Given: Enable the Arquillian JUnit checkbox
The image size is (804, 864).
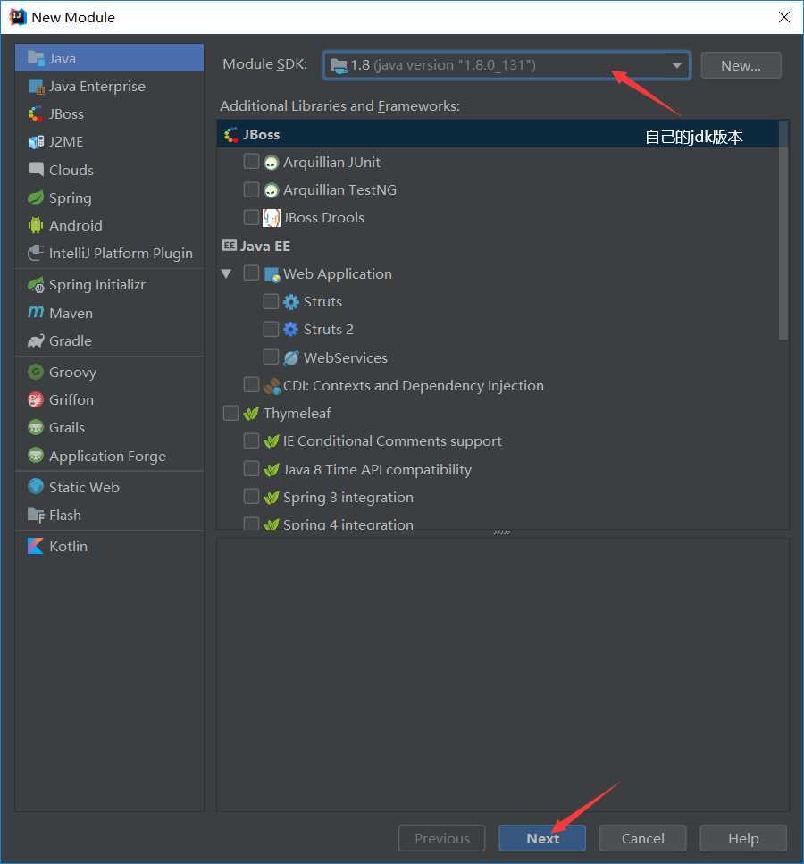Looking at the screenshot, I should coord(251,162).
